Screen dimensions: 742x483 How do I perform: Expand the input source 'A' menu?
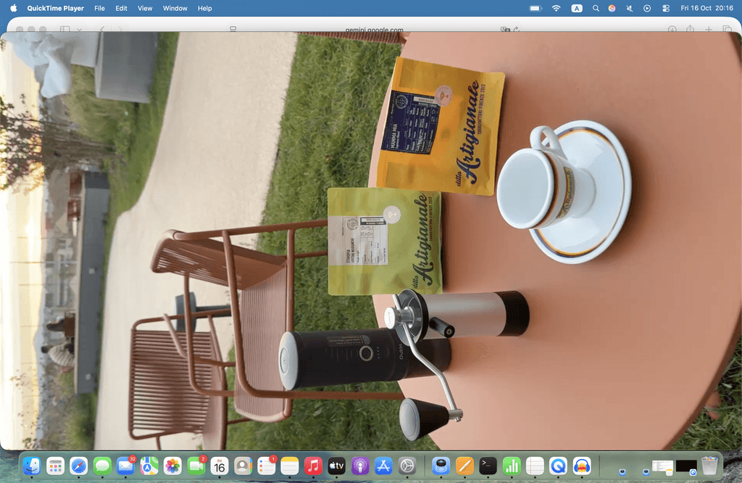coord(577,8)
